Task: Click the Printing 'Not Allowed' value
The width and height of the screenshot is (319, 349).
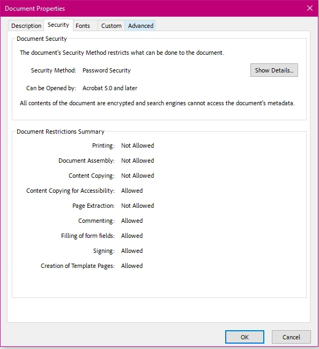Action: tap(137, 146)
